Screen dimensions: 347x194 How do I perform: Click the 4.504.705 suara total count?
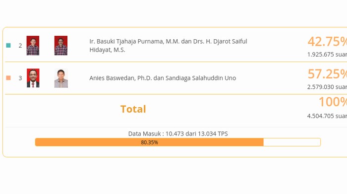tap(327, 116)
